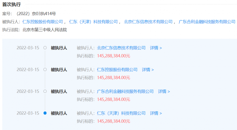Click amount 145,288,384.00元 under 仁东（天津）科技有限公司

point(114,121)
